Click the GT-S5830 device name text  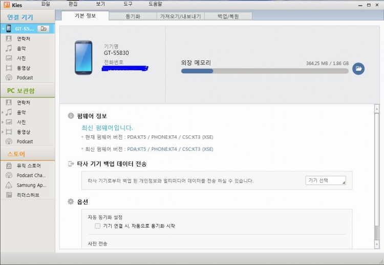pyautogui.click(x=116, y=53)
